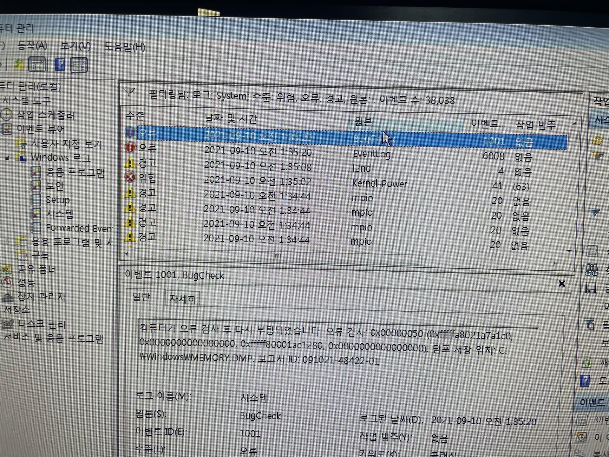
Task: Sort by 날짜 및 시간 column header
Action: coord(231,119)
